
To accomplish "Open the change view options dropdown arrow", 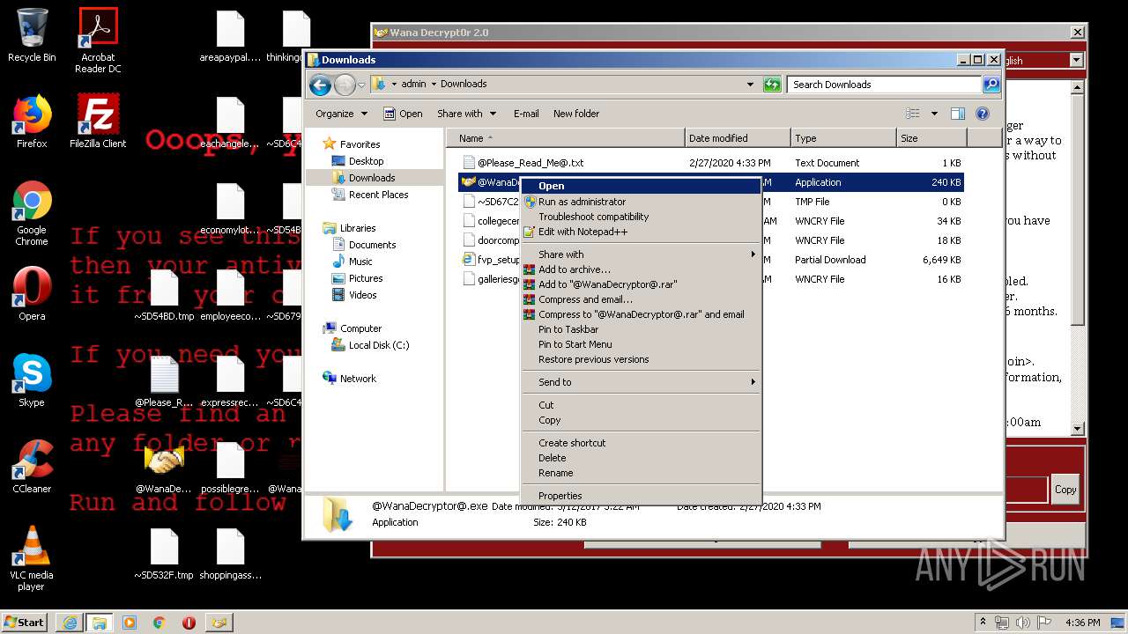I will pyautogui.click(x=934, y=114).
